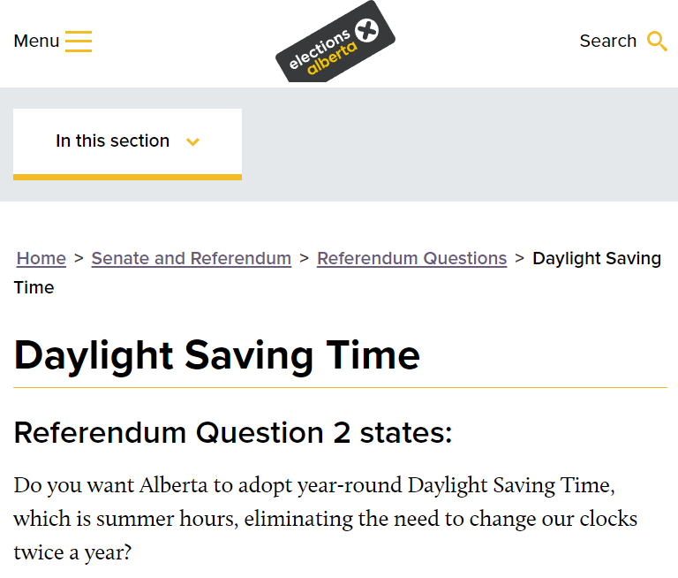The width and height of the screenshot is (678, 578).
Task: Go to homepage via Elections Alberta logo
Action: (x=335, y=42)
